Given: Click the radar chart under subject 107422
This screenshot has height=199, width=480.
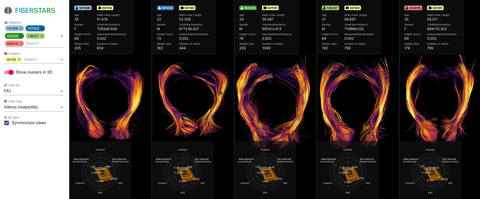Looking at the screenshot, I should [x=183, y=171].
